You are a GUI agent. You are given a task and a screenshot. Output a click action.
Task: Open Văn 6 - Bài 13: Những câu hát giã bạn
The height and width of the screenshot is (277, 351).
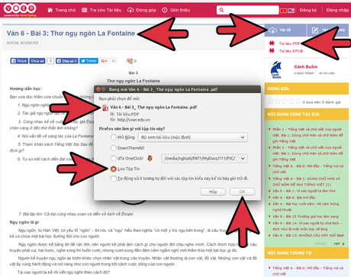coord(308,235)
